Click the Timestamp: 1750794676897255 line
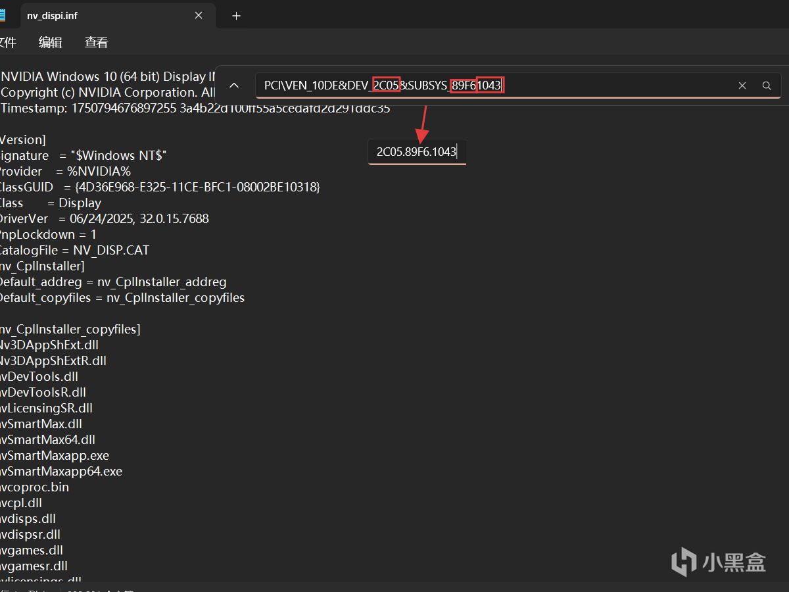 click(x=195, y=108)
